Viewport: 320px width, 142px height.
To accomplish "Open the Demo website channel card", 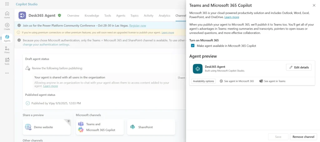I will (47, 127).
